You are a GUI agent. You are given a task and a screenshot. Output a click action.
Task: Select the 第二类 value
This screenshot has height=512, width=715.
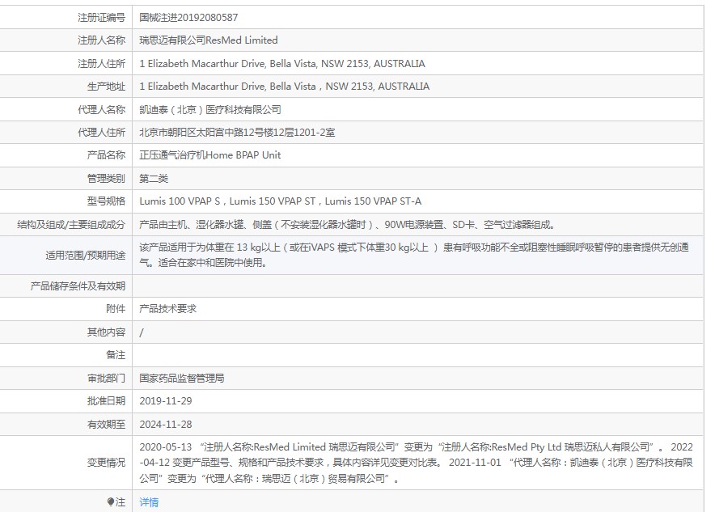pyautogui.click(x=154, y=178)
